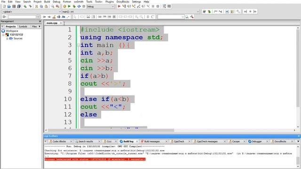Click the Previous bookmark arrow icon
The width and height of the screenshot is (301, 169).
(246, 12)
